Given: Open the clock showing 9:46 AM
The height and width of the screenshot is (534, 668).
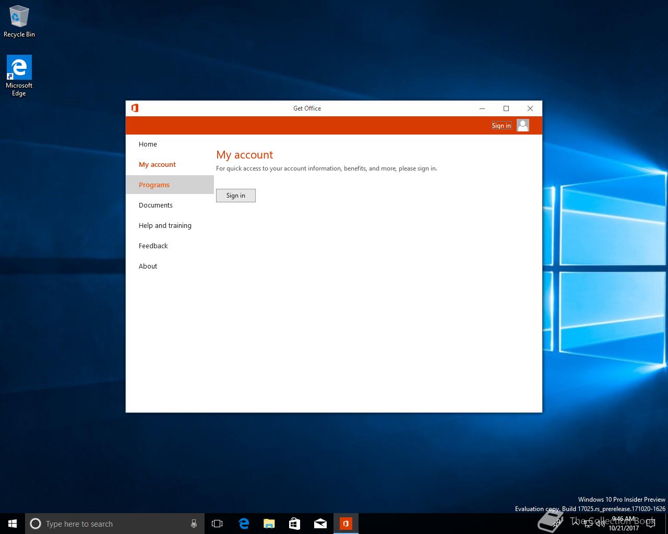Looking at the screenshot, I should [624, 524].
